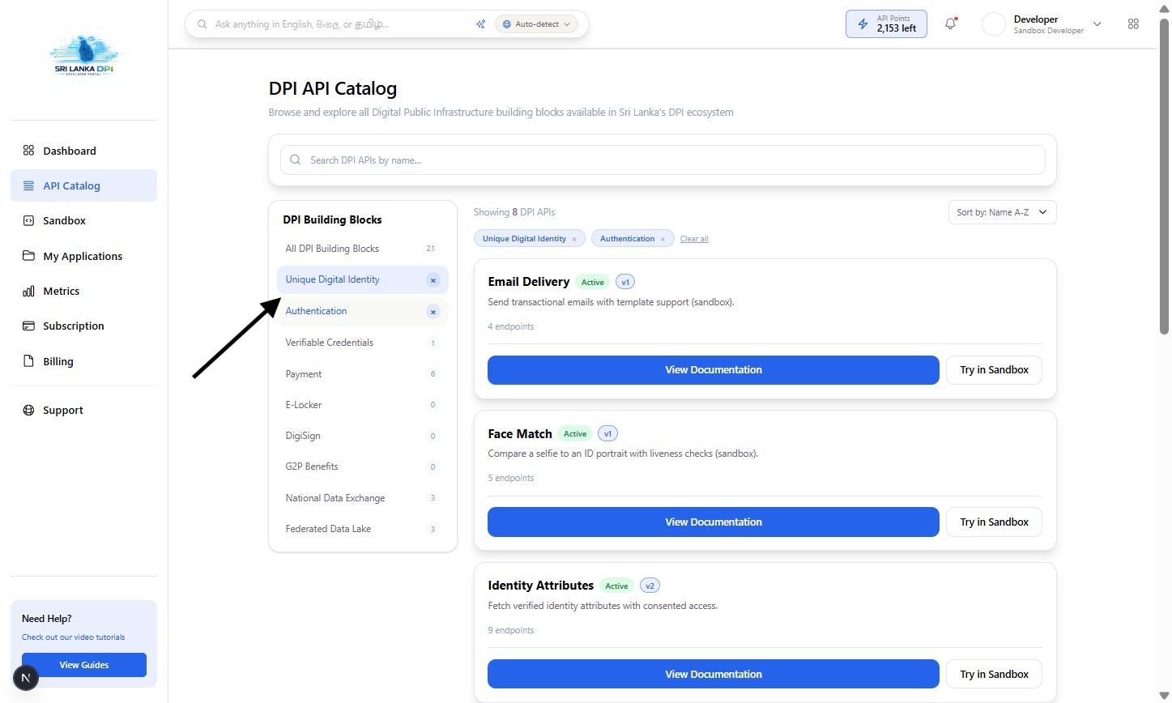The width and height of the screenshot is (1172, 703).
Task: Click the v2 badge on Identity Attributes
Action: [x=650, y=586]
